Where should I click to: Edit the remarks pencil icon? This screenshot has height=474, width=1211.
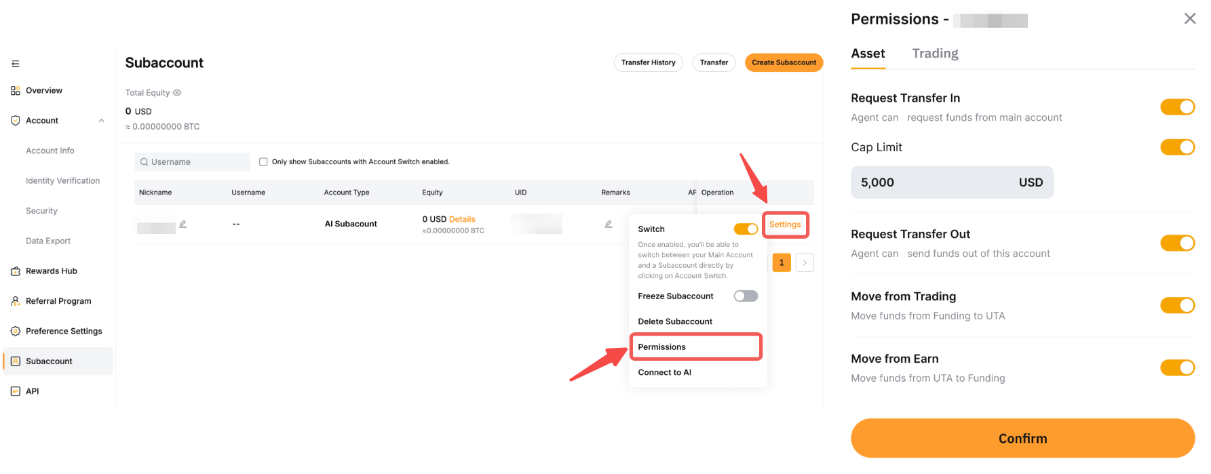pyautogui.click(x=608, y=224)
